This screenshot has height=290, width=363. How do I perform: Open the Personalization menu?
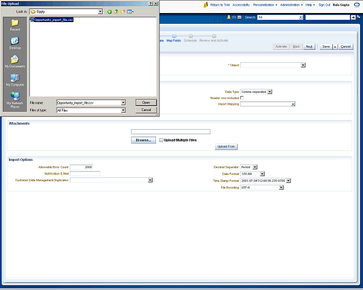[265, 5]
